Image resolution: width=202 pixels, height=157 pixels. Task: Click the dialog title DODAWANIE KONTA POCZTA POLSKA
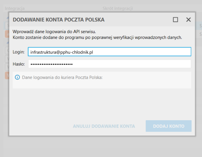[x=59, y=20]
